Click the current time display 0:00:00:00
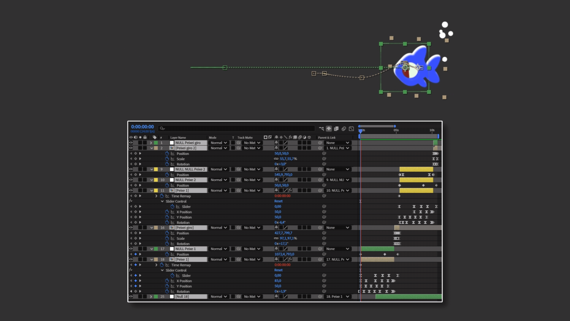This screenshot has height=321, width=570. tap(142, 127)
